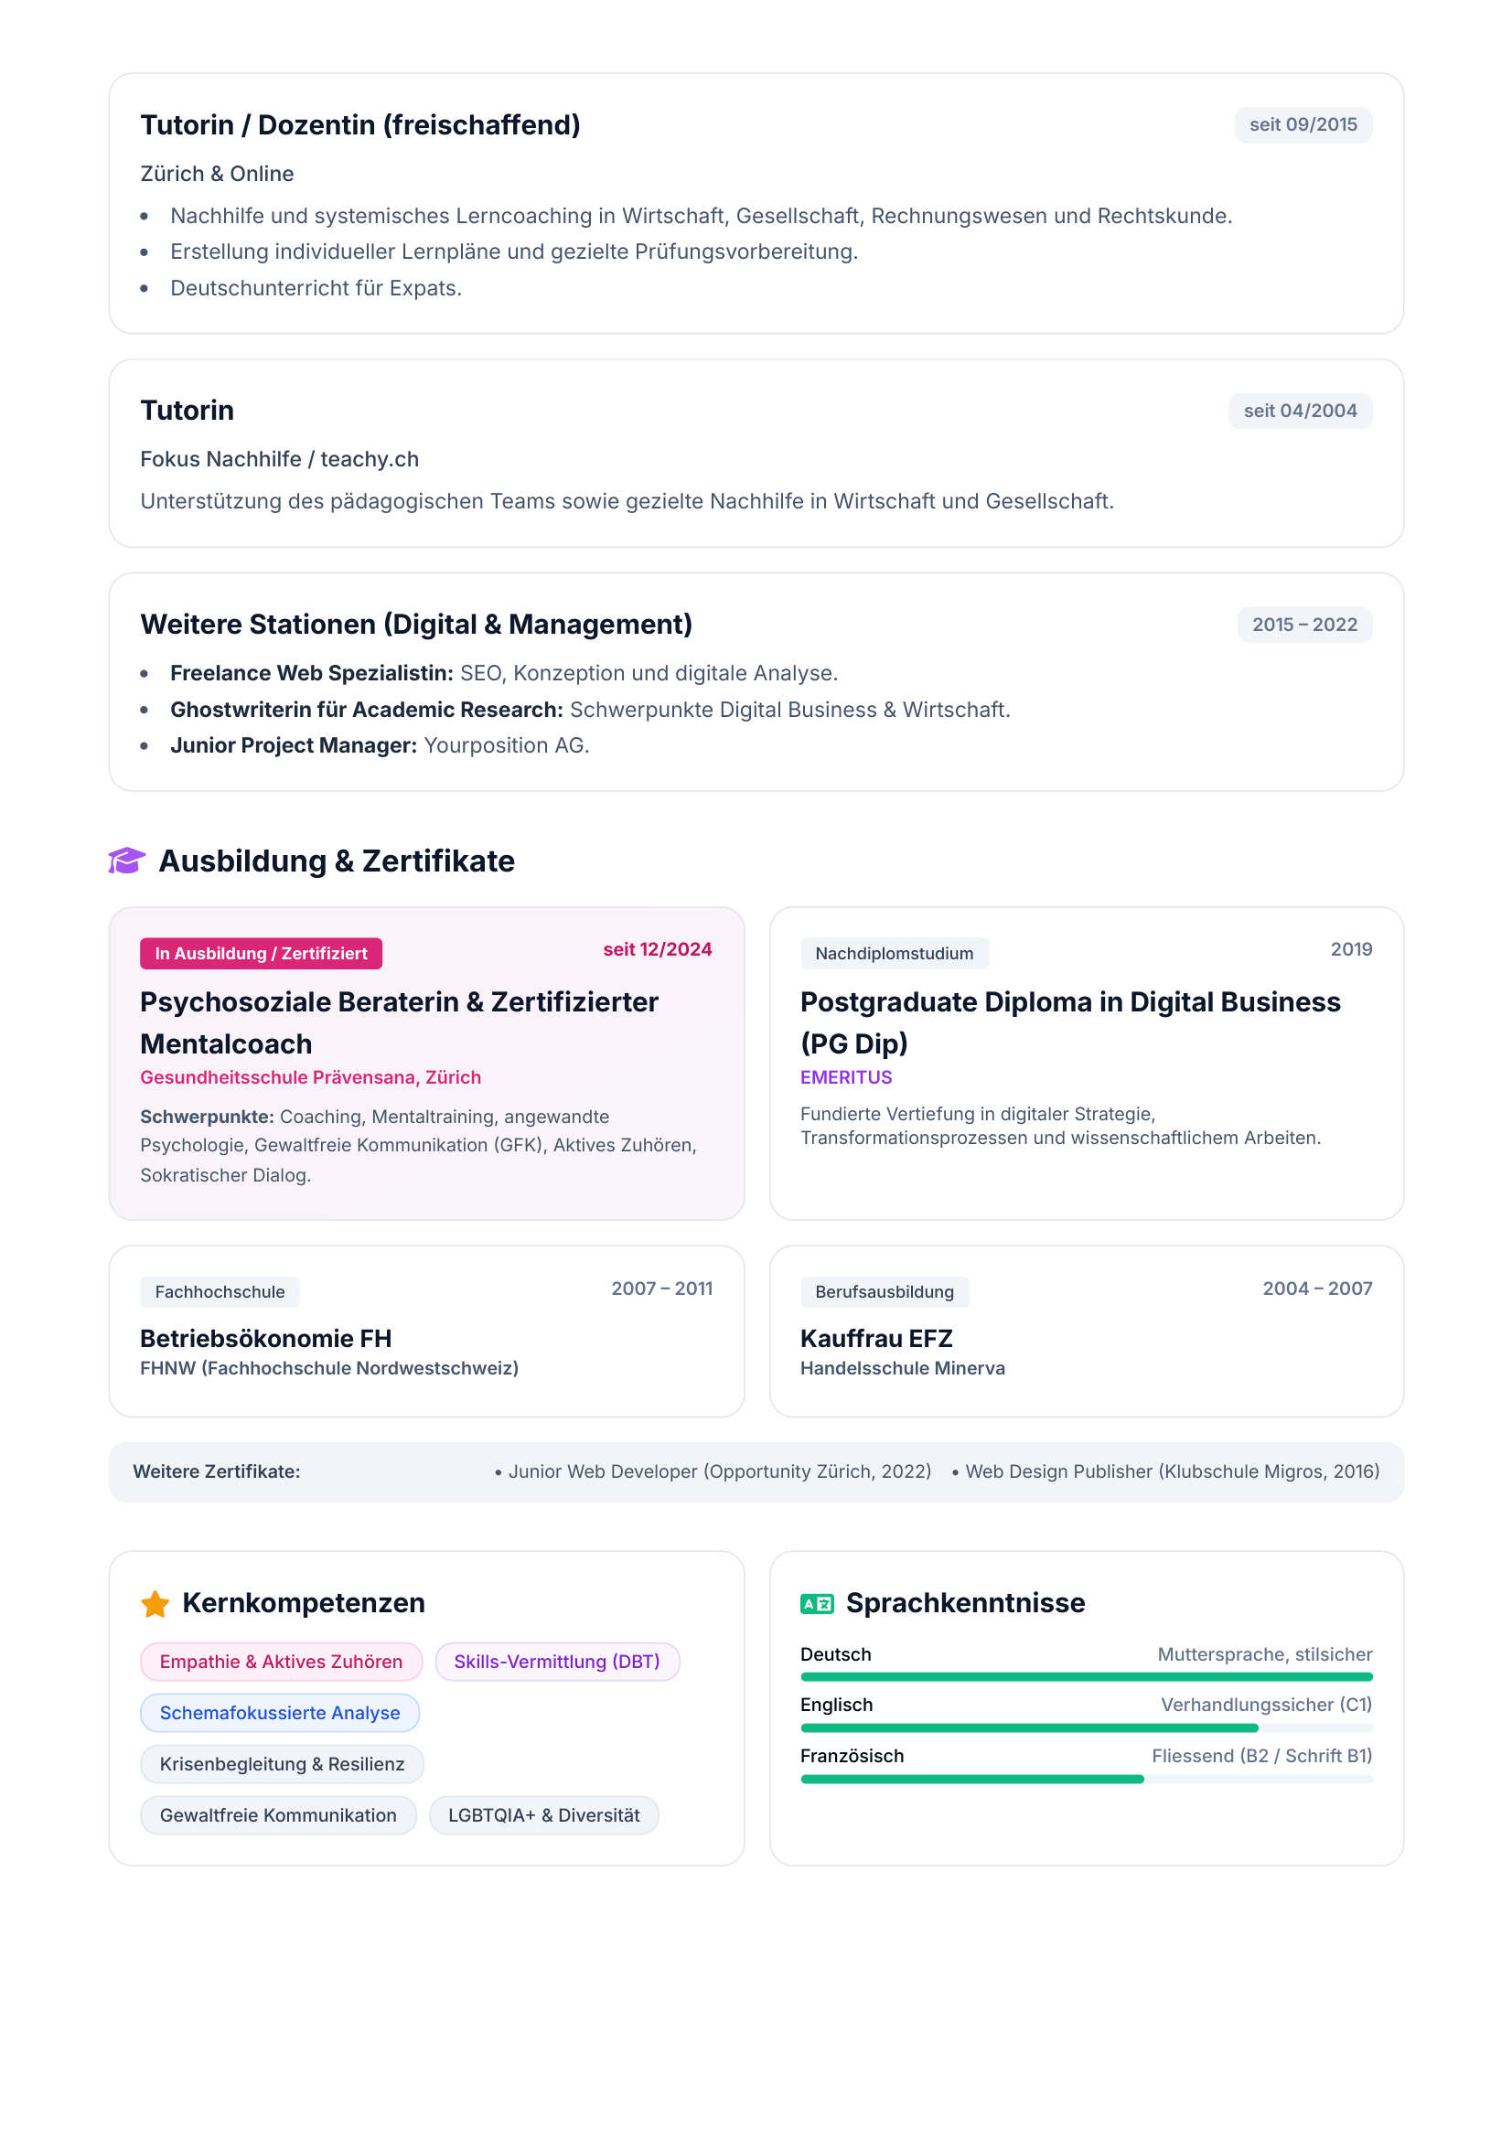Select the 'LGBTQIA+ & Diversität' chip

click(x=544, y=1814)
